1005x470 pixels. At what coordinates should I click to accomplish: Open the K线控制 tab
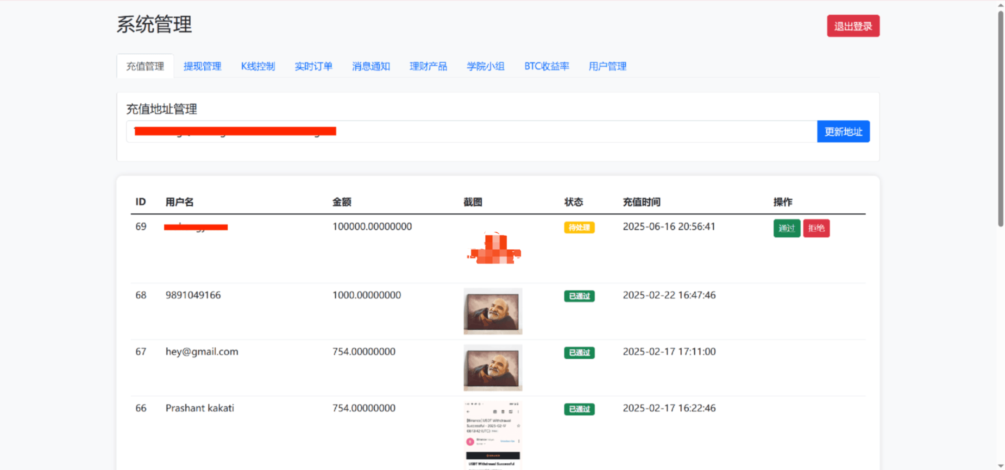pyautogui.click(x=258, y=66)
